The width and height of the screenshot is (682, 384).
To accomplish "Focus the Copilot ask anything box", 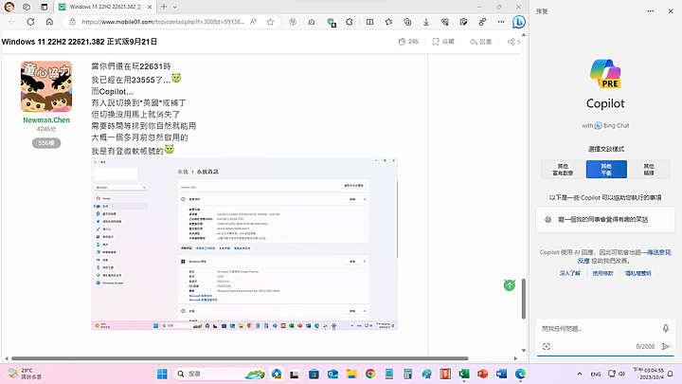I will (598, 329).
